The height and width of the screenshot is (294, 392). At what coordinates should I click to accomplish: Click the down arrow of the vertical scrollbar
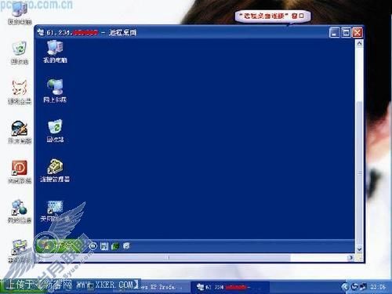(x=359, y=249)
